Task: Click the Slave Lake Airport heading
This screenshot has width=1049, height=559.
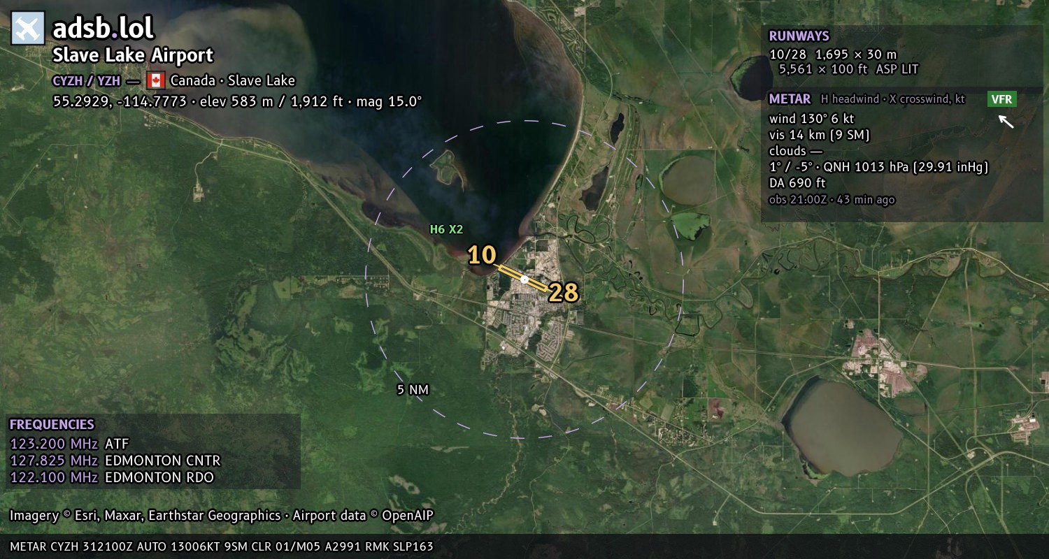Action: [x=133, y=55]
